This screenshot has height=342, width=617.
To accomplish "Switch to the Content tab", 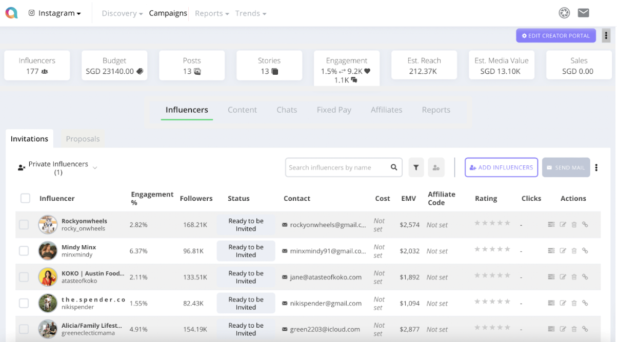I will pyautogui.click(x=242, y=110).
